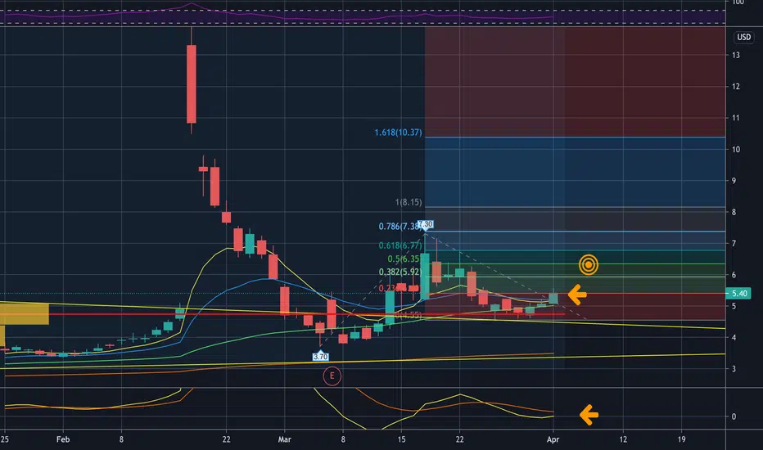Click price axis value 13
The height and width of the screenshot is (450, 763).
(x=736, y=55)
